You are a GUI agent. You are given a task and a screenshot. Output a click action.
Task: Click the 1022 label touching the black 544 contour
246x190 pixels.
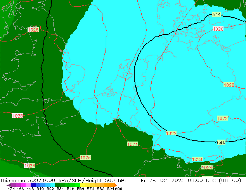[x=171, y=133]
